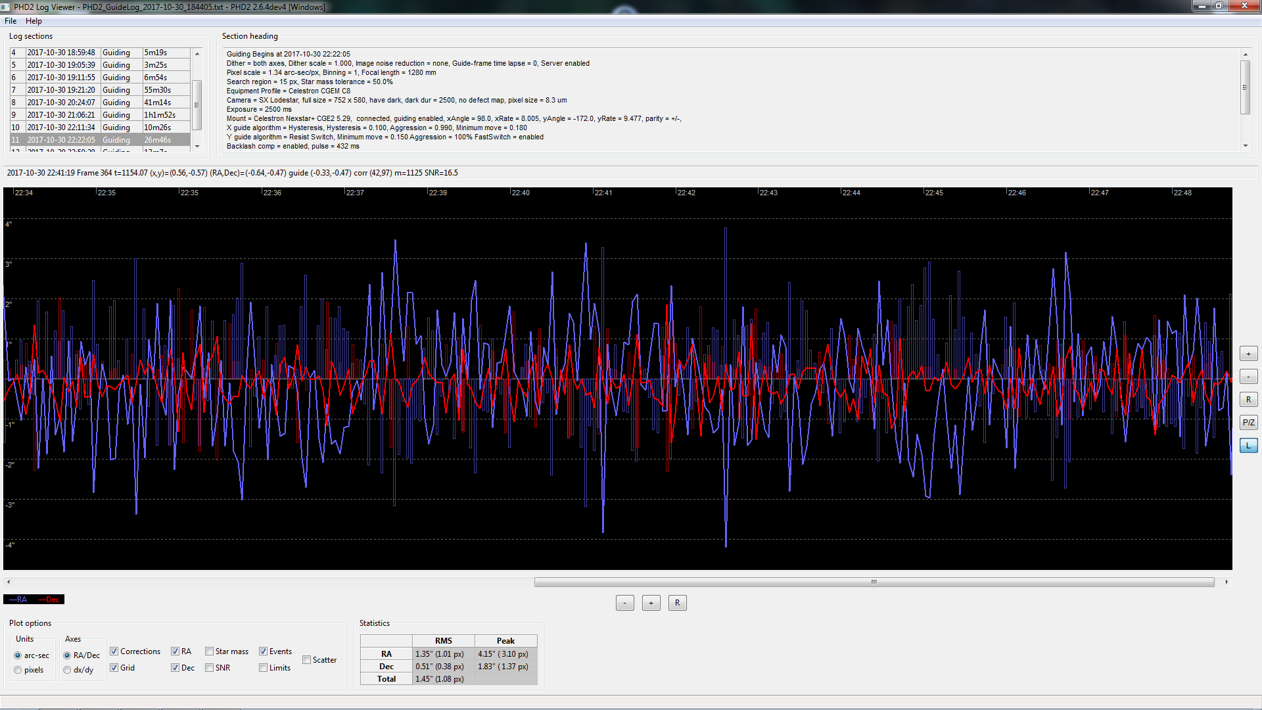The width and height of the screenshot is (1262, 710).
Task: Click horizontal reset R button below graph
Action: click(677, 603)
